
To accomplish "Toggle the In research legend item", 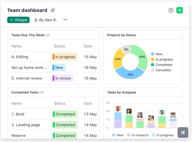I will [138, 135].
